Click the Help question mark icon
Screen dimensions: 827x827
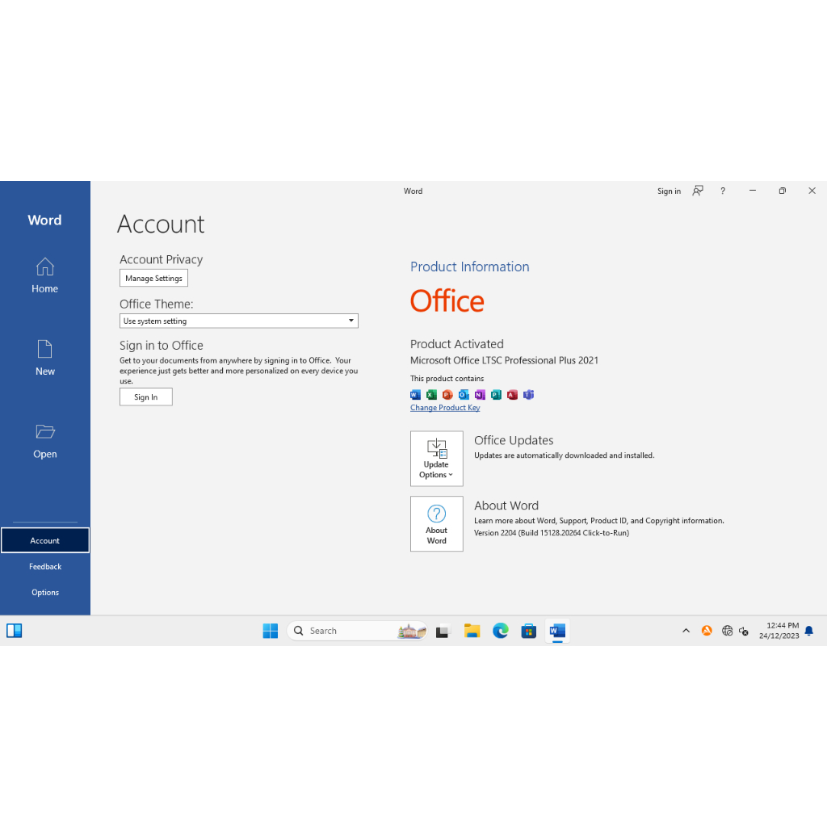723,191
